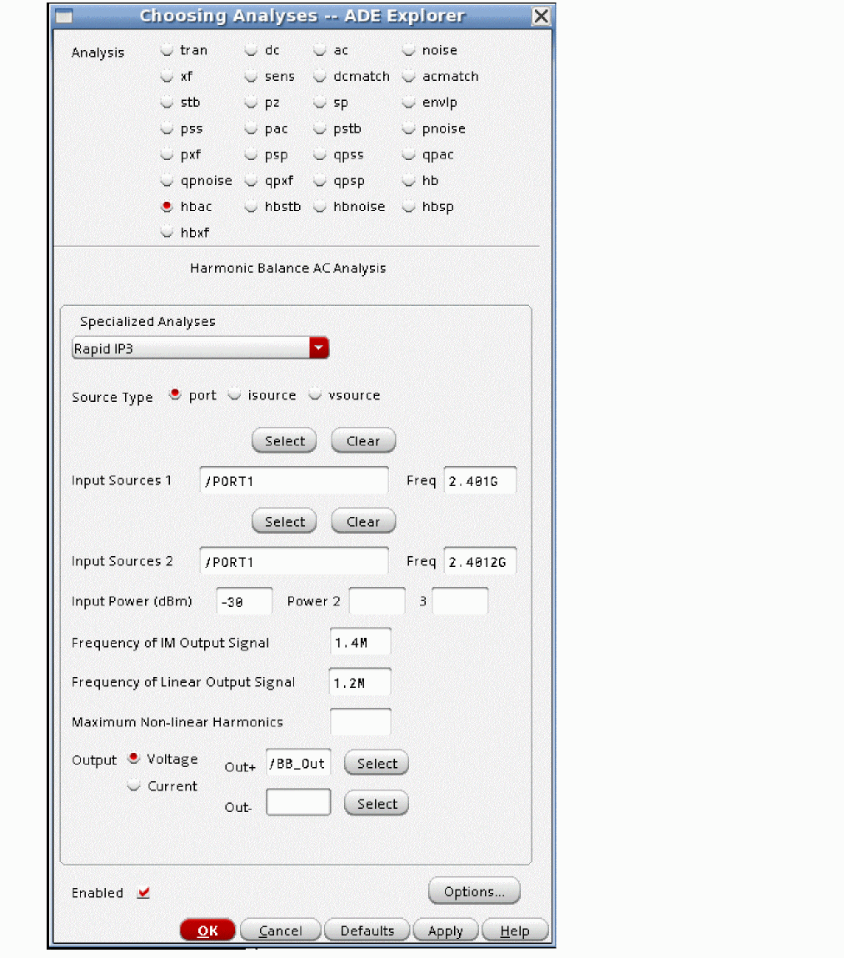This screenshot has height=958, width=844.
Task: Choose the hb analysis radio button
Action: [408, 181]
